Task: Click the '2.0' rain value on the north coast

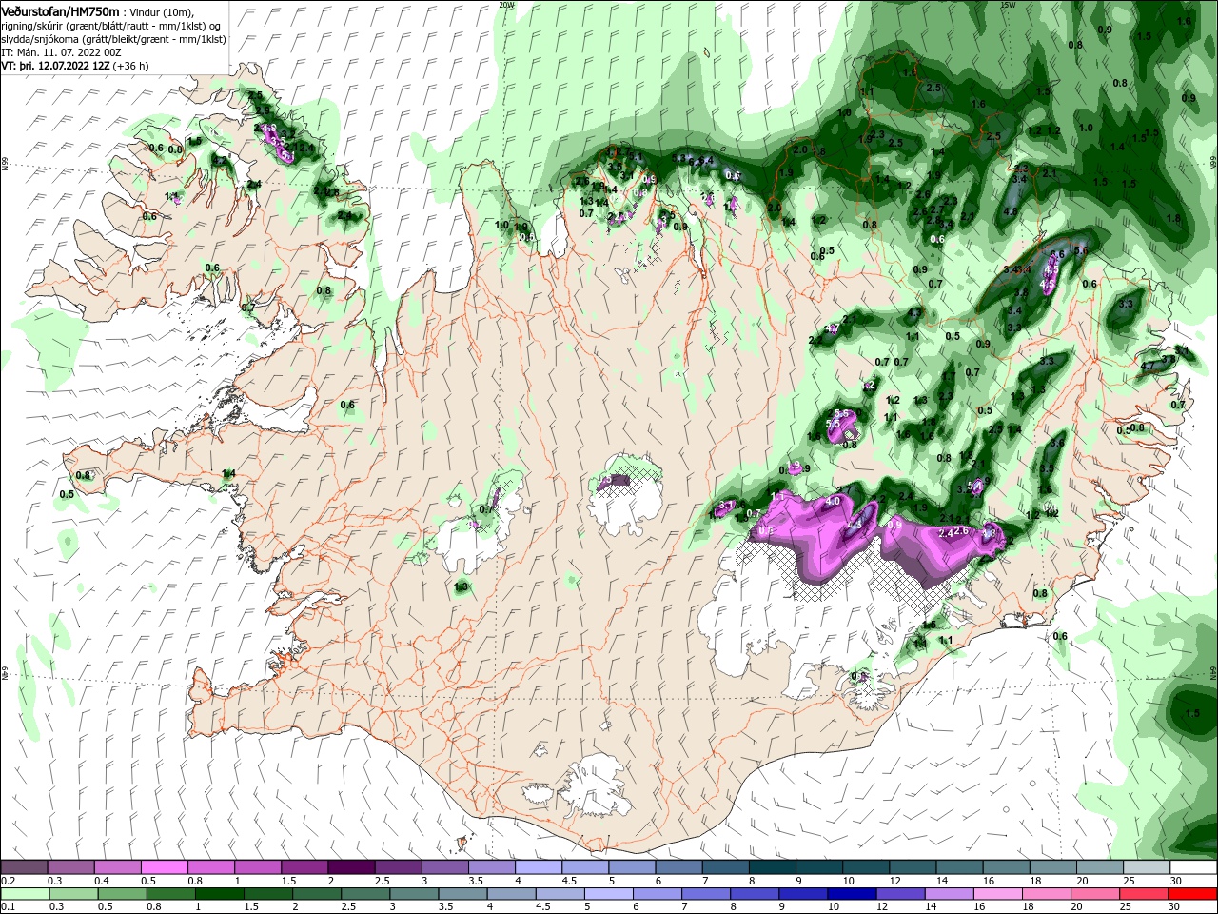Action: [x=800, y=150]
